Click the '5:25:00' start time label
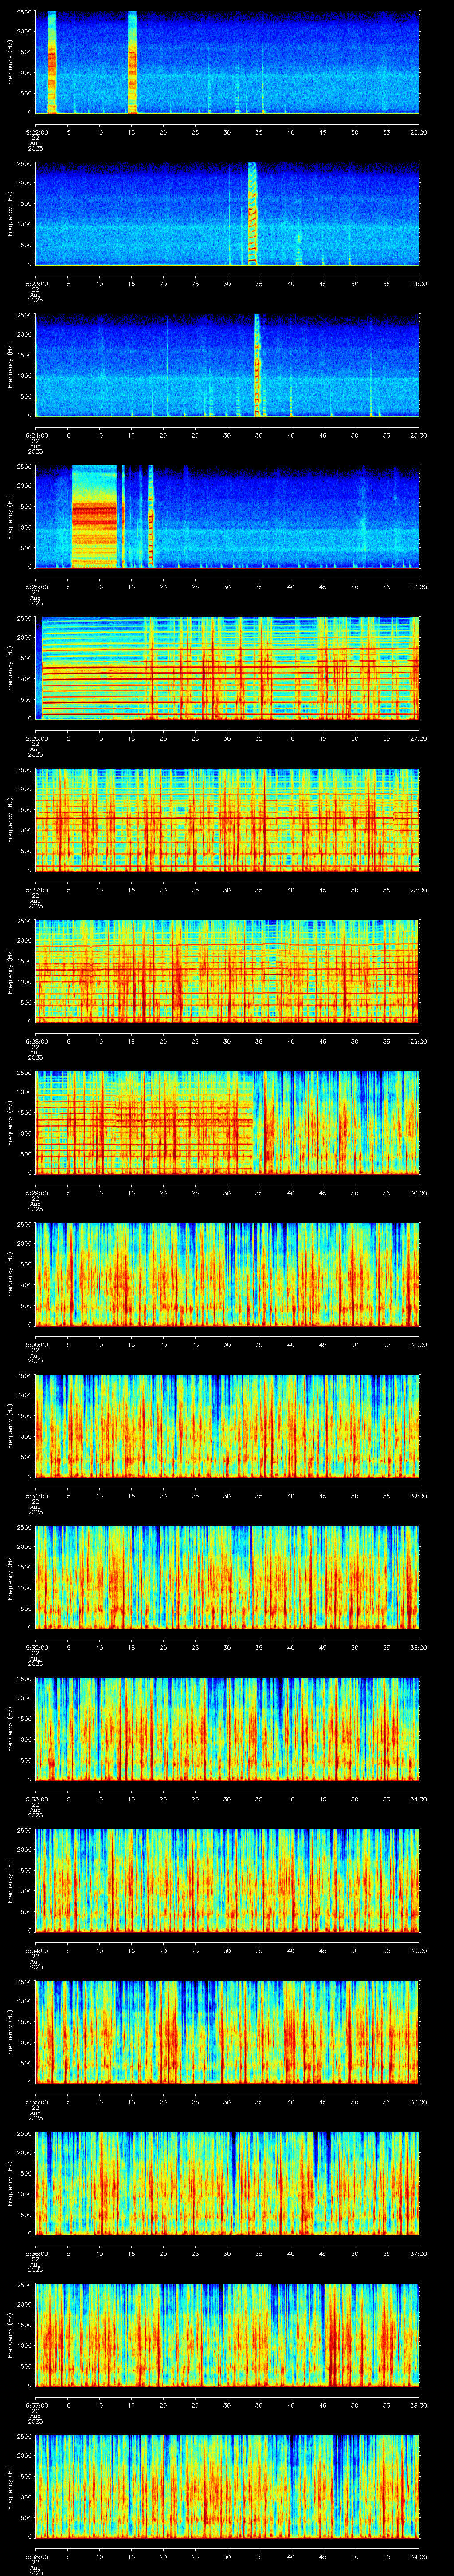Image resolution: width=454 pixels, height=2576 pixels. point(36,587)
